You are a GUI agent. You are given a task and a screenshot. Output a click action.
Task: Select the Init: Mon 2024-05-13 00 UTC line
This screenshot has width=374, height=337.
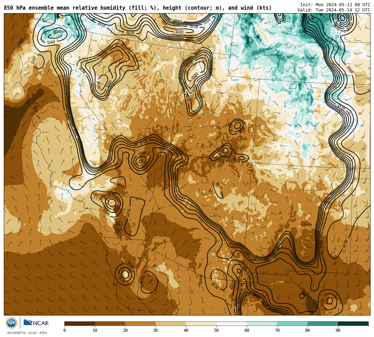335,5
